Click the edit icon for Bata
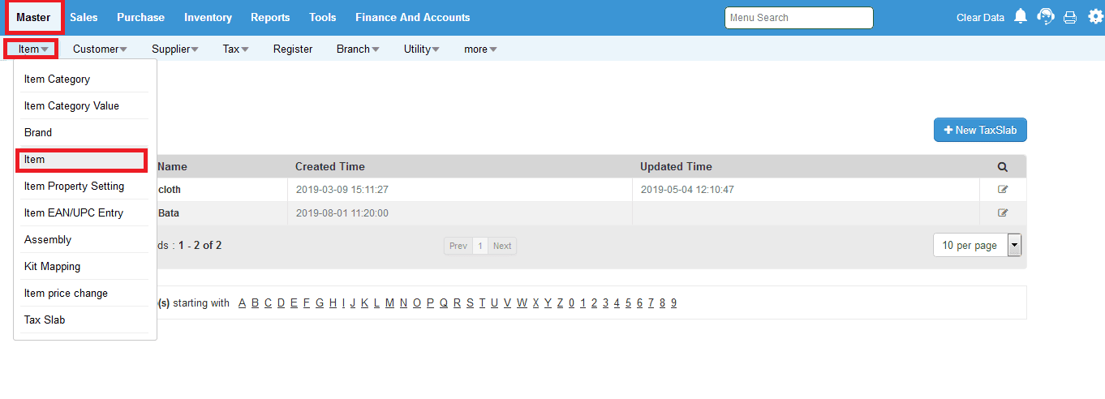 coord(1003,213)
